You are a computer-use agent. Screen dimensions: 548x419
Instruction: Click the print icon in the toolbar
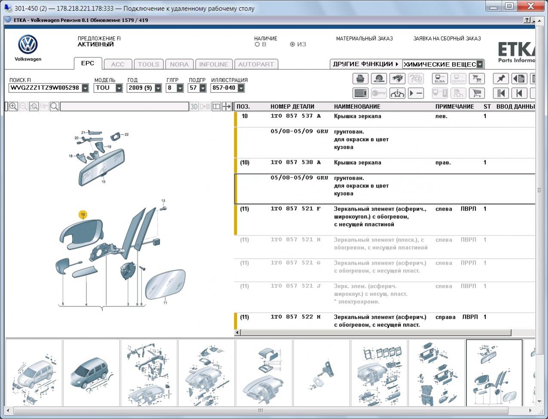point(361,79)
